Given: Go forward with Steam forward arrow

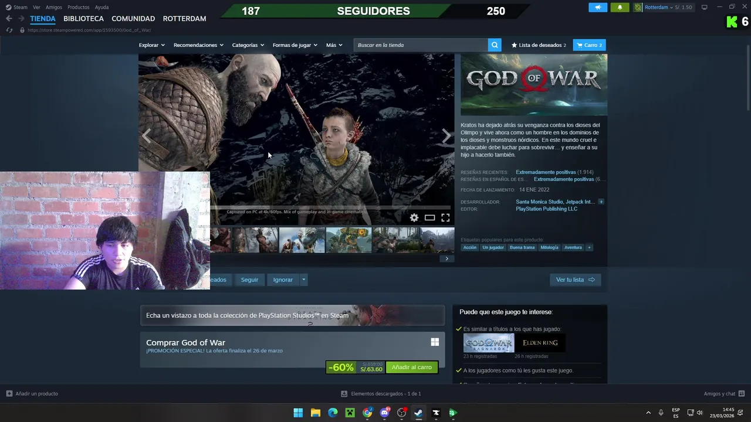Looking at the screenshot, I should tap(21, 19).
